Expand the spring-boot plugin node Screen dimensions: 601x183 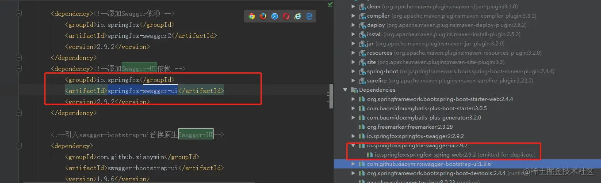pos(353,71)
